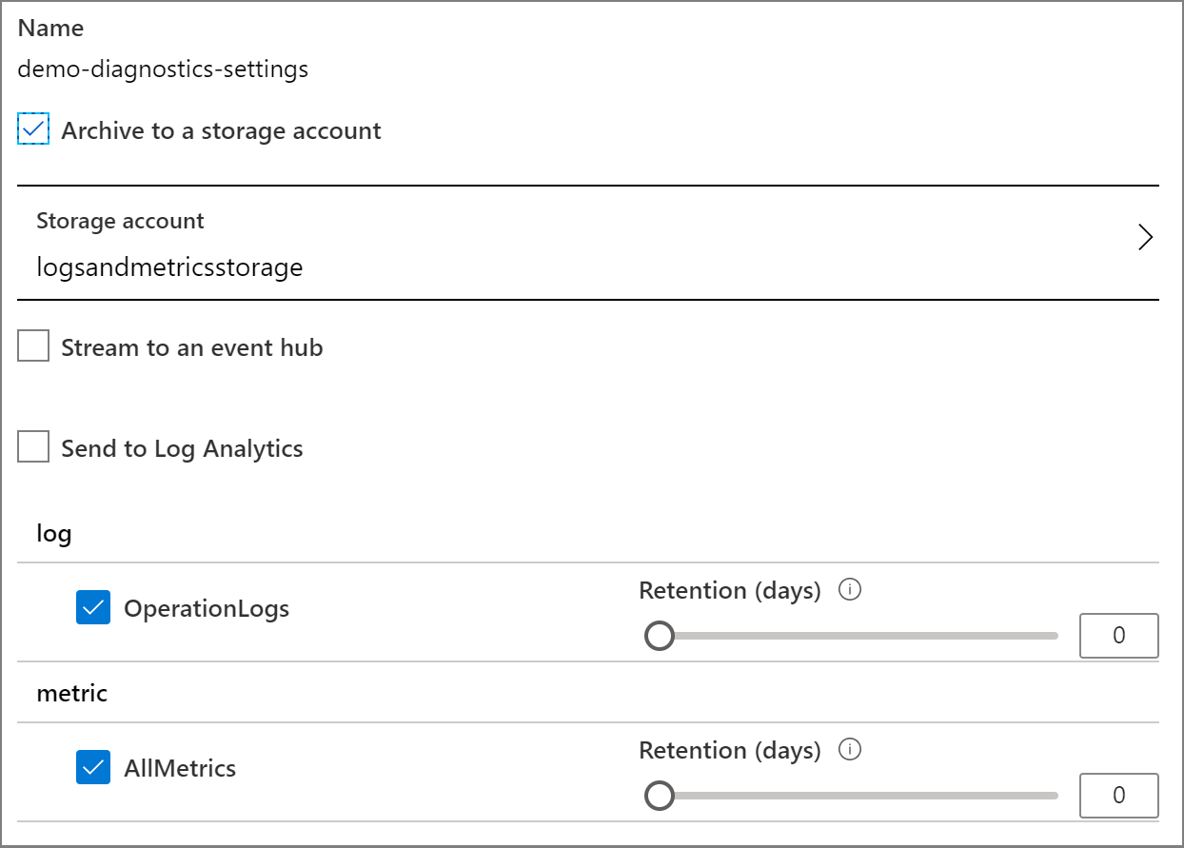Screen dimensions: 1184x848
Task: Click the demo-diagnostics-settings name text
Action: pyautogui.click(x=163, y=69)
